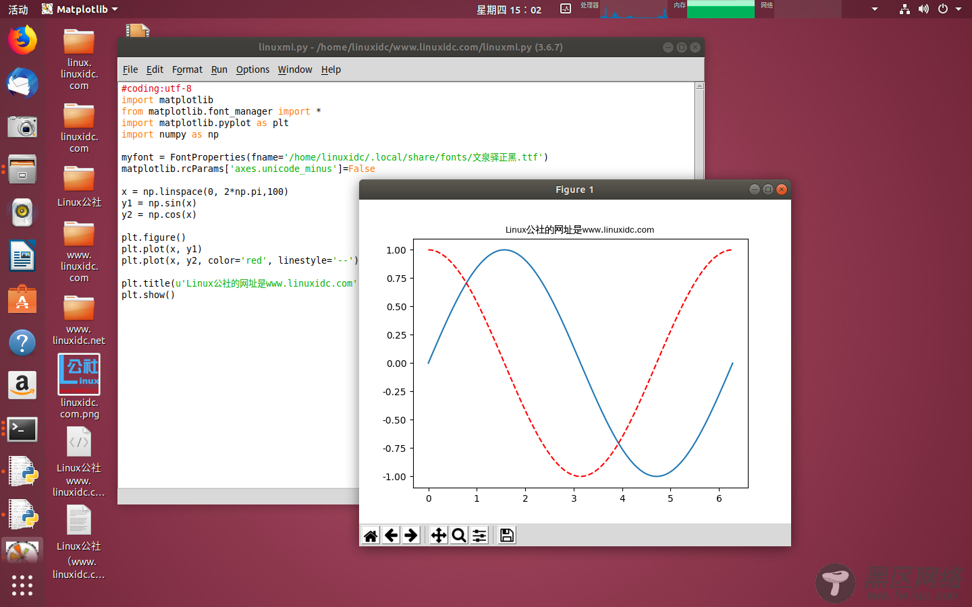
Task: Open the power icon in top bar
Action: 943,9
